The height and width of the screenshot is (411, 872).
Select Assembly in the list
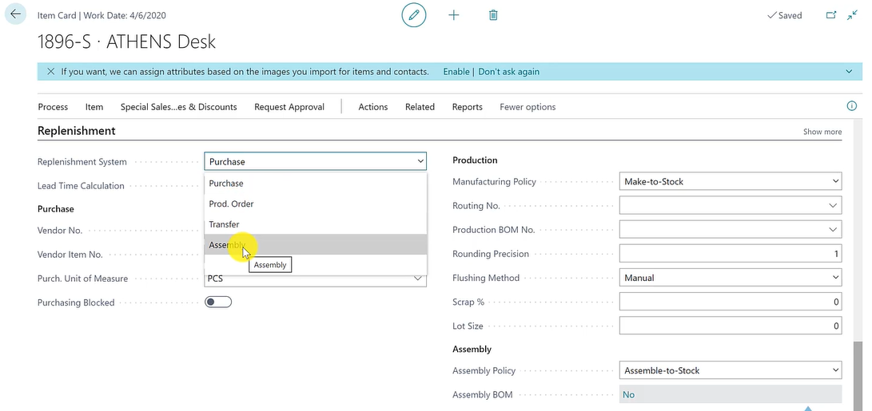point(316,244)
